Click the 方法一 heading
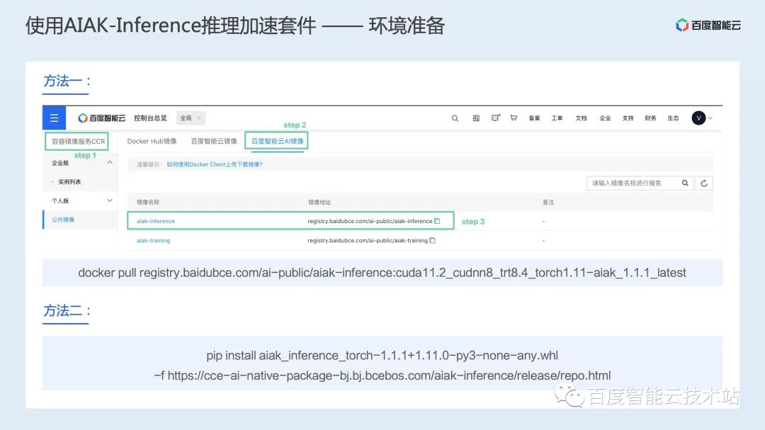This screenshot has height=430, width=765. pos(67,81)
